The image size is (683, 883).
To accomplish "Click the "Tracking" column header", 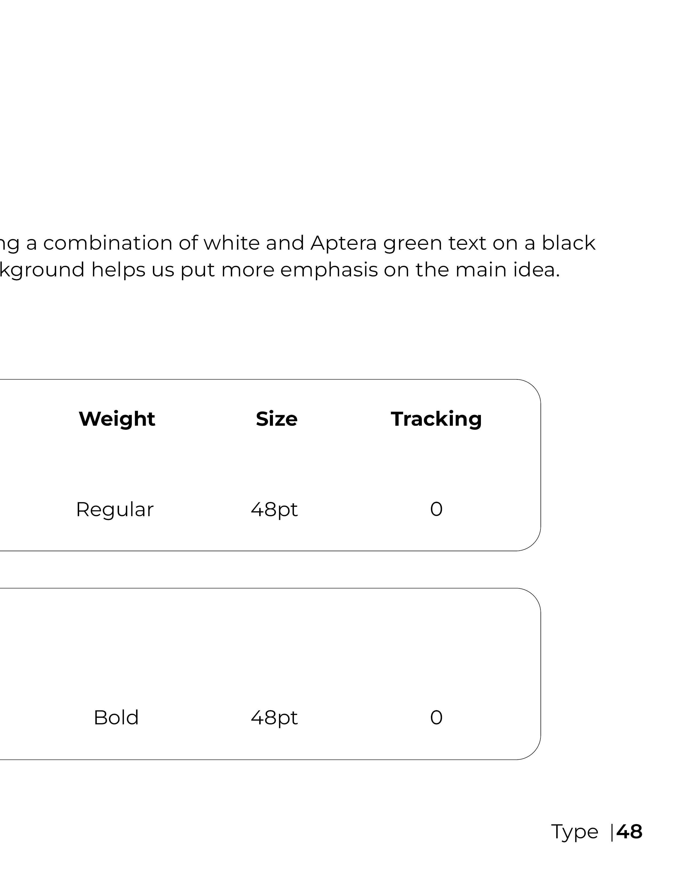I will (x=436, y=419).
